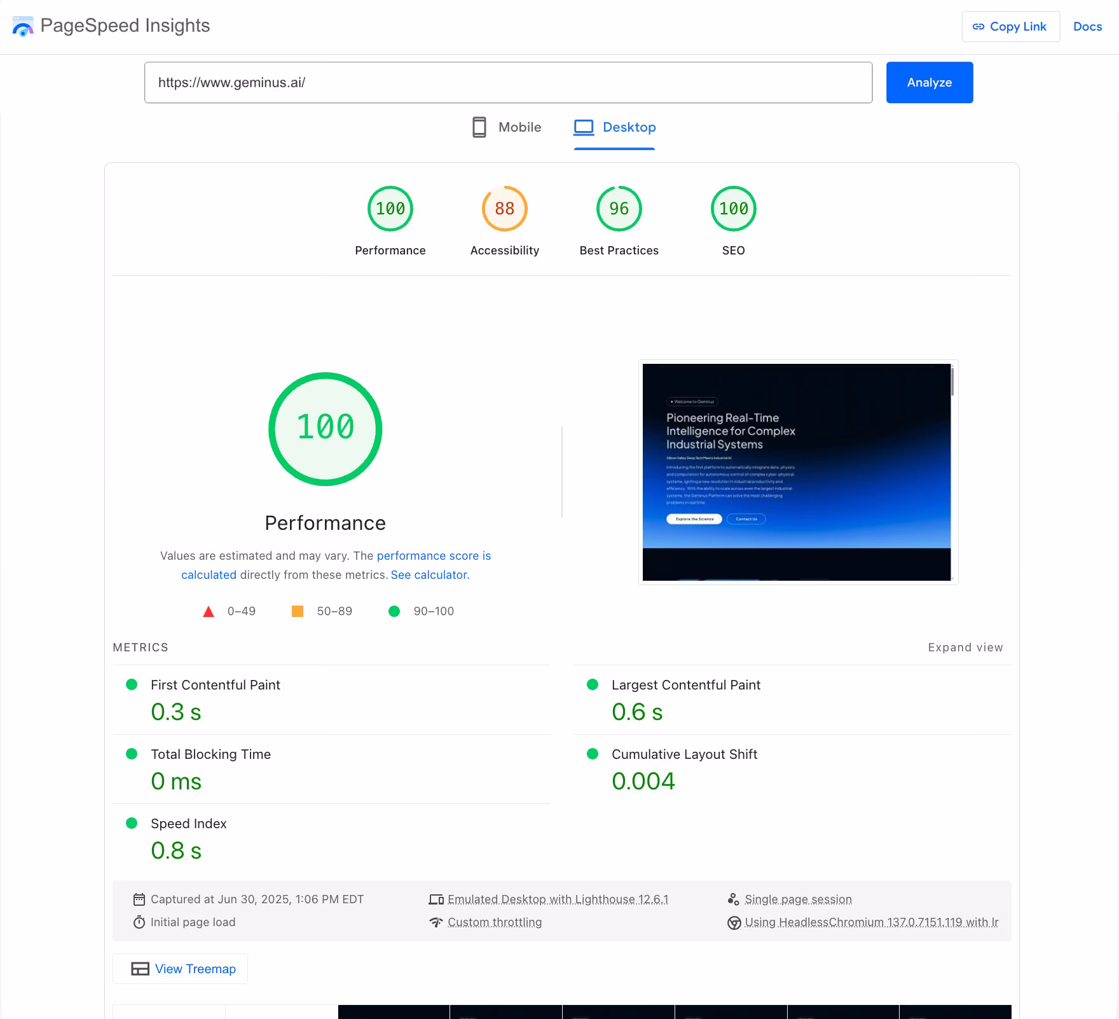Screen dimensions: 1119x1019
Task: Expand the metrics with Expand view
Action: 966,648
